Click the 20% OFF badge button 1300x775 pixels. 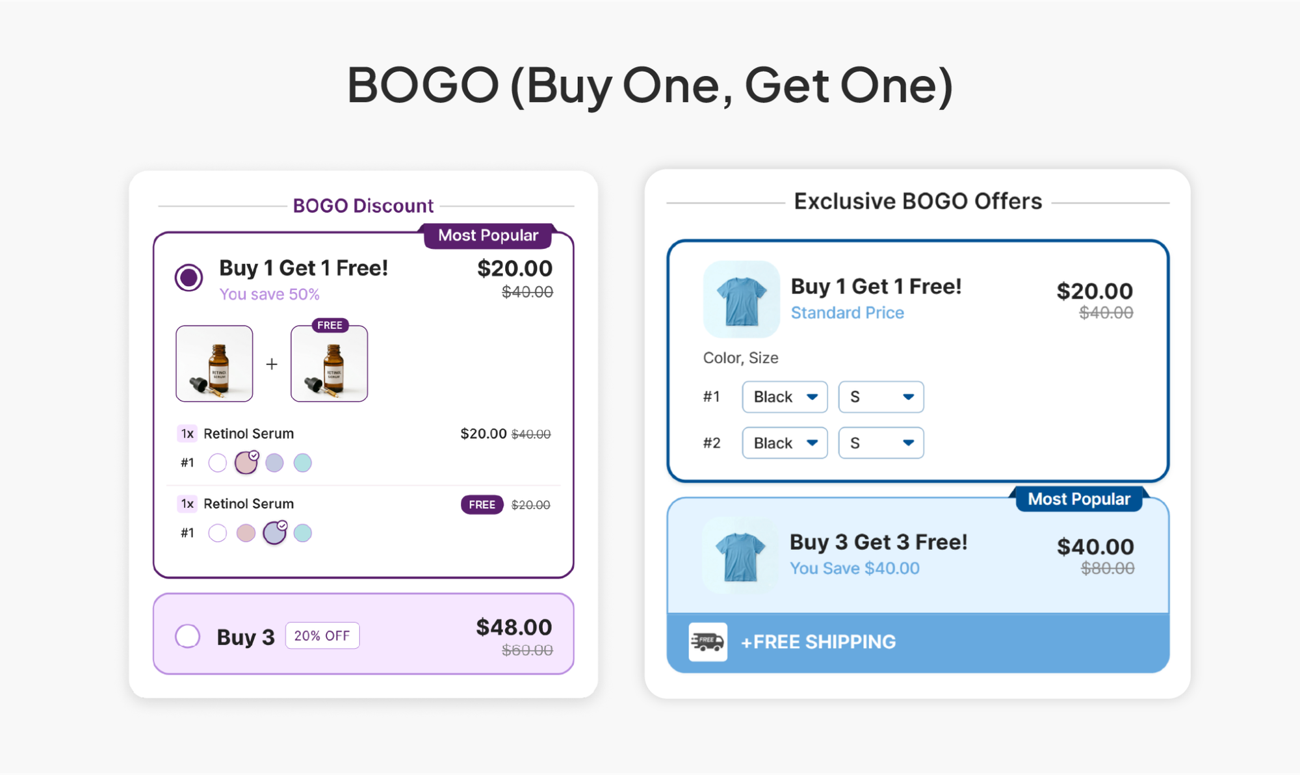(x=322, y=636)
